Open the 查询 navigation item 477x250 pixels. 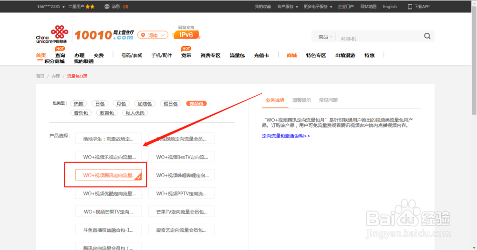[60, 55]
